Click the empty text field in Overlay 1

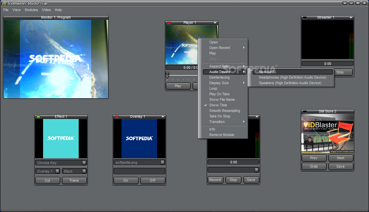coord(139,171)
